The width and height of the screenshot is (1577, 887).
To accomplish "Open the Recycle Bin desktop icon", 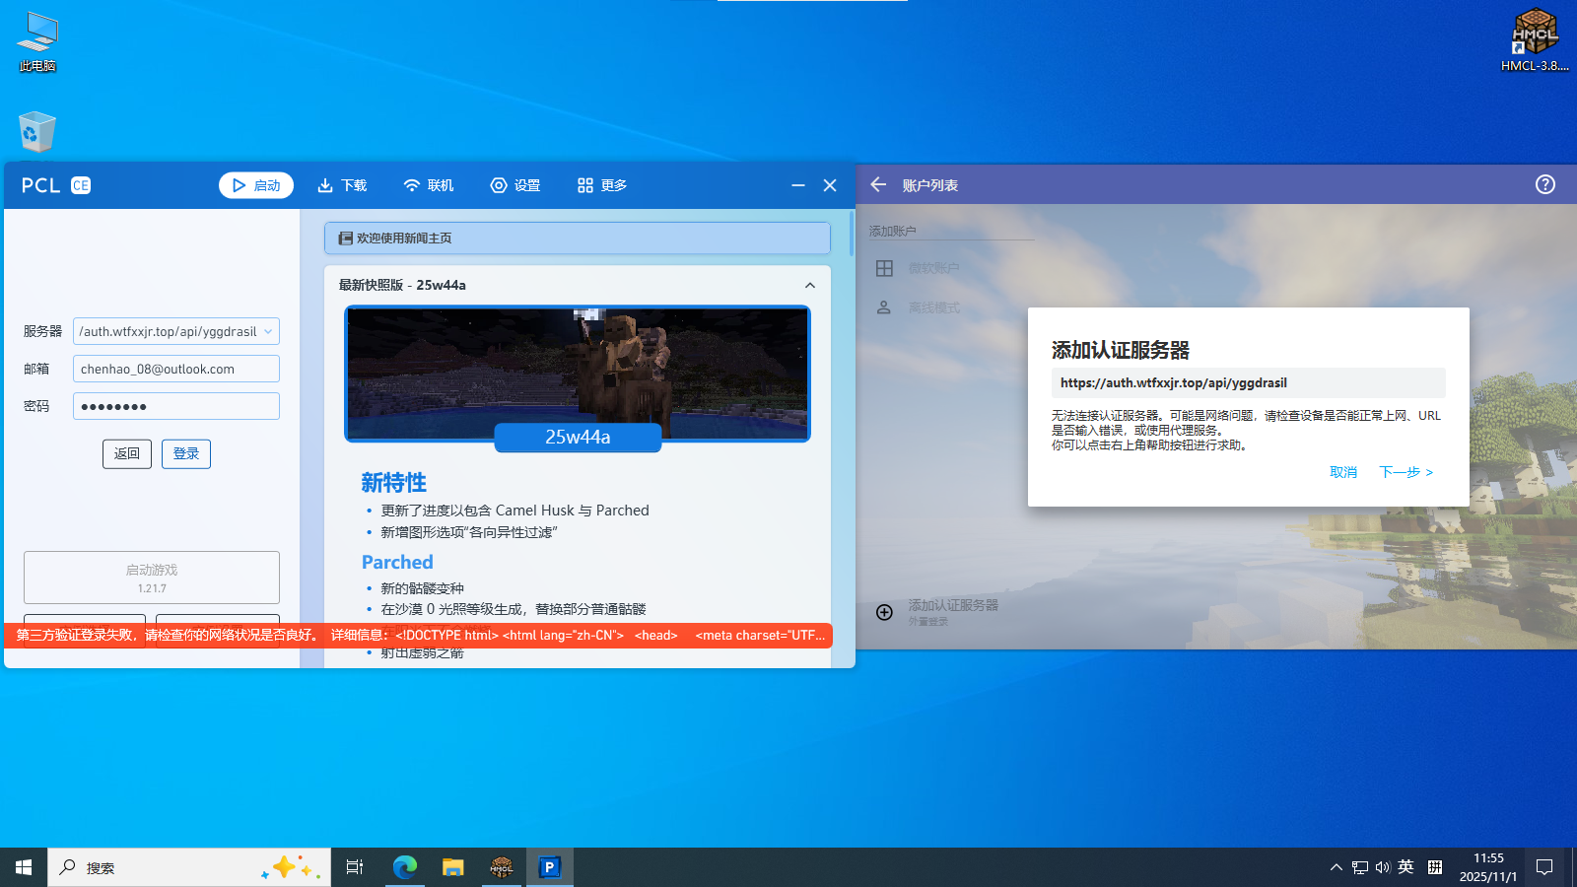I will click(36, 133).
